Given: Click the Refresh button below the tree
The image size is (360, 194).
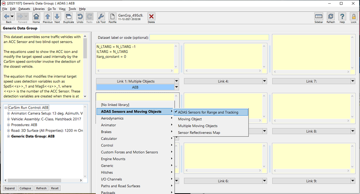Looking at the screenshot, I should [41, 188].
